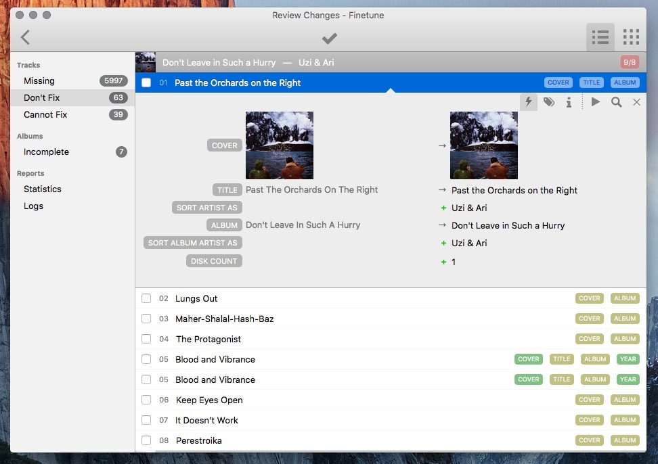Open the tags icon in detail toolbar
658x464 pixels.
[548, 102]
